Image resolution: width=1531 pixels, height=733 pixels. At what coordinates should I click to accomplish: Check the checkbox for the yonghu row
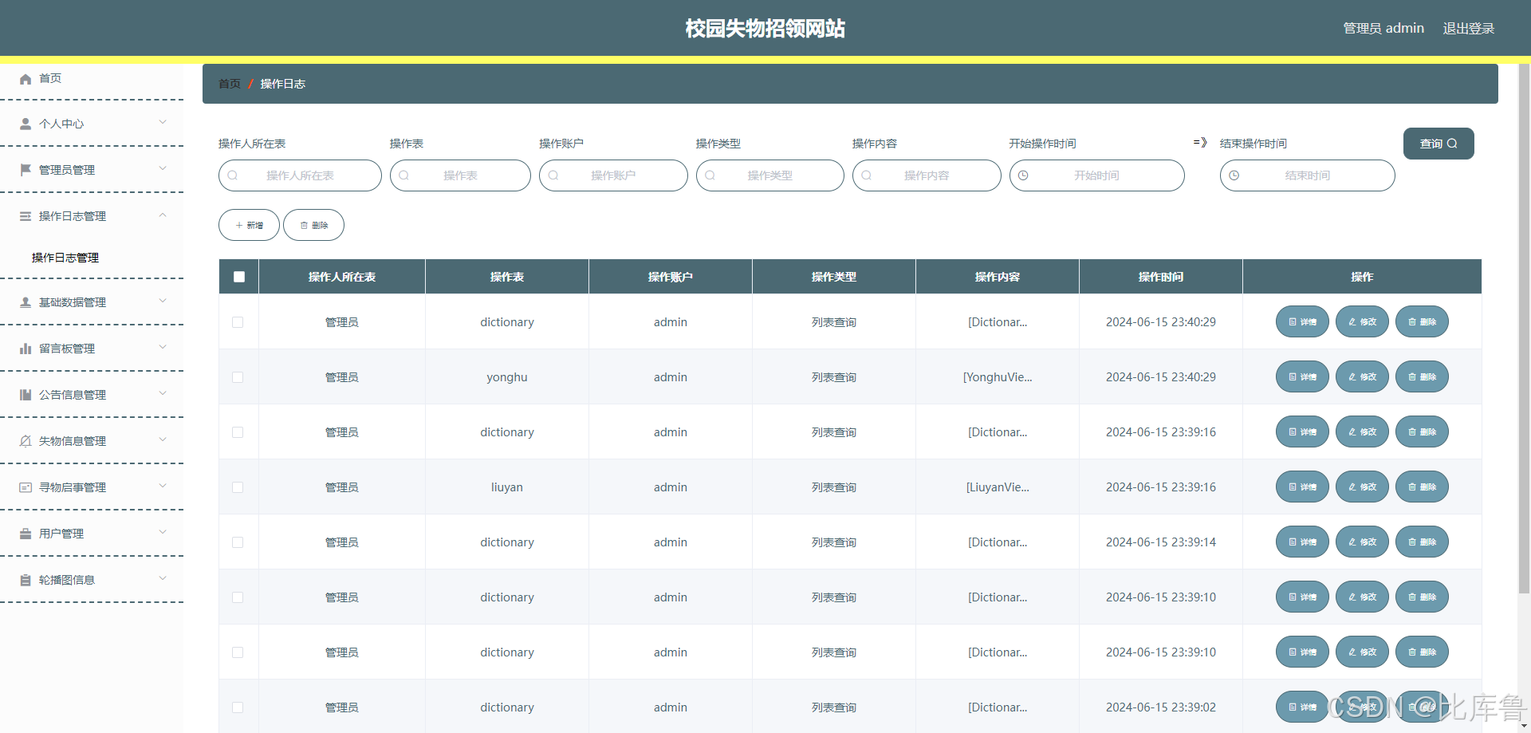pos(238,377)
